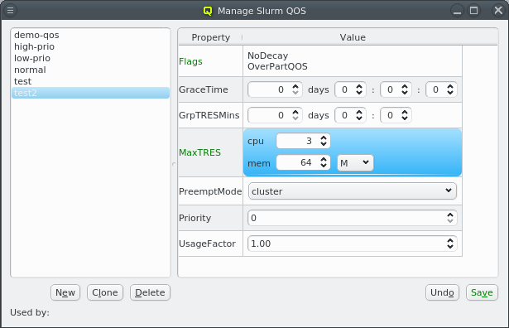Click the Flags value cell with NoDecay
The width and height of the screenshot is (509, 328).
point(353,61)
